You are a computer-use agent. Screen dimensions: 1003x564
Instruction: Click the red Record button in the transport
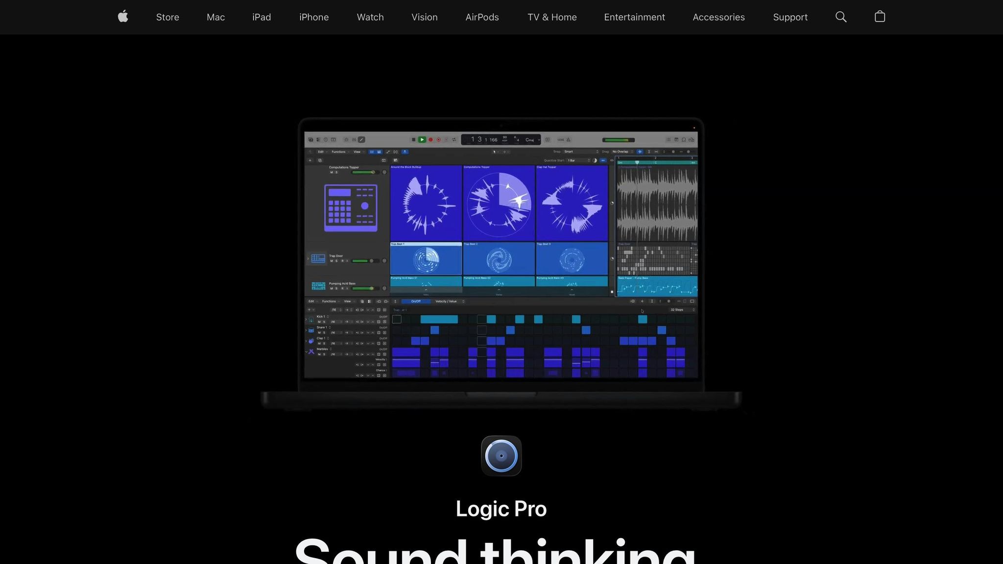[430, 140]
